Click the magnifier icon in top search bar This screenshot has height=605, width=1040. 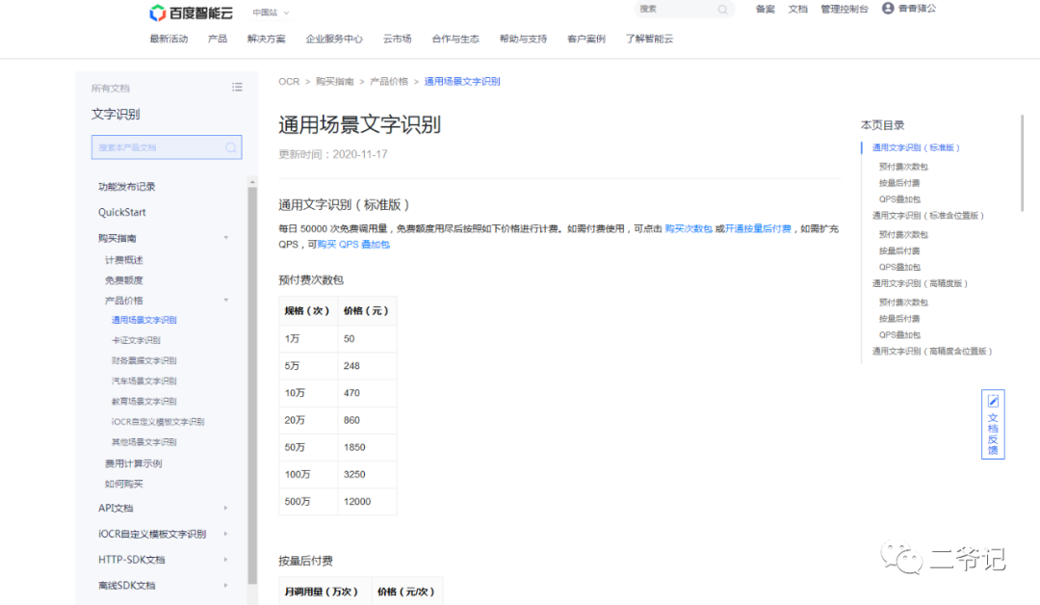(722, 10)
